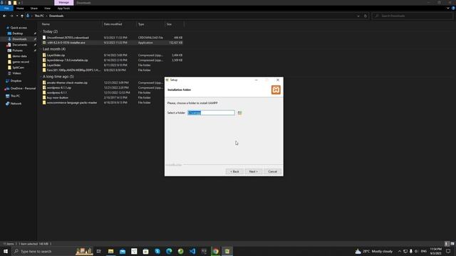Refresh the Downloads folder view
Image resolution: width=456 pixels, height=256 pixels.
(366, 16)
